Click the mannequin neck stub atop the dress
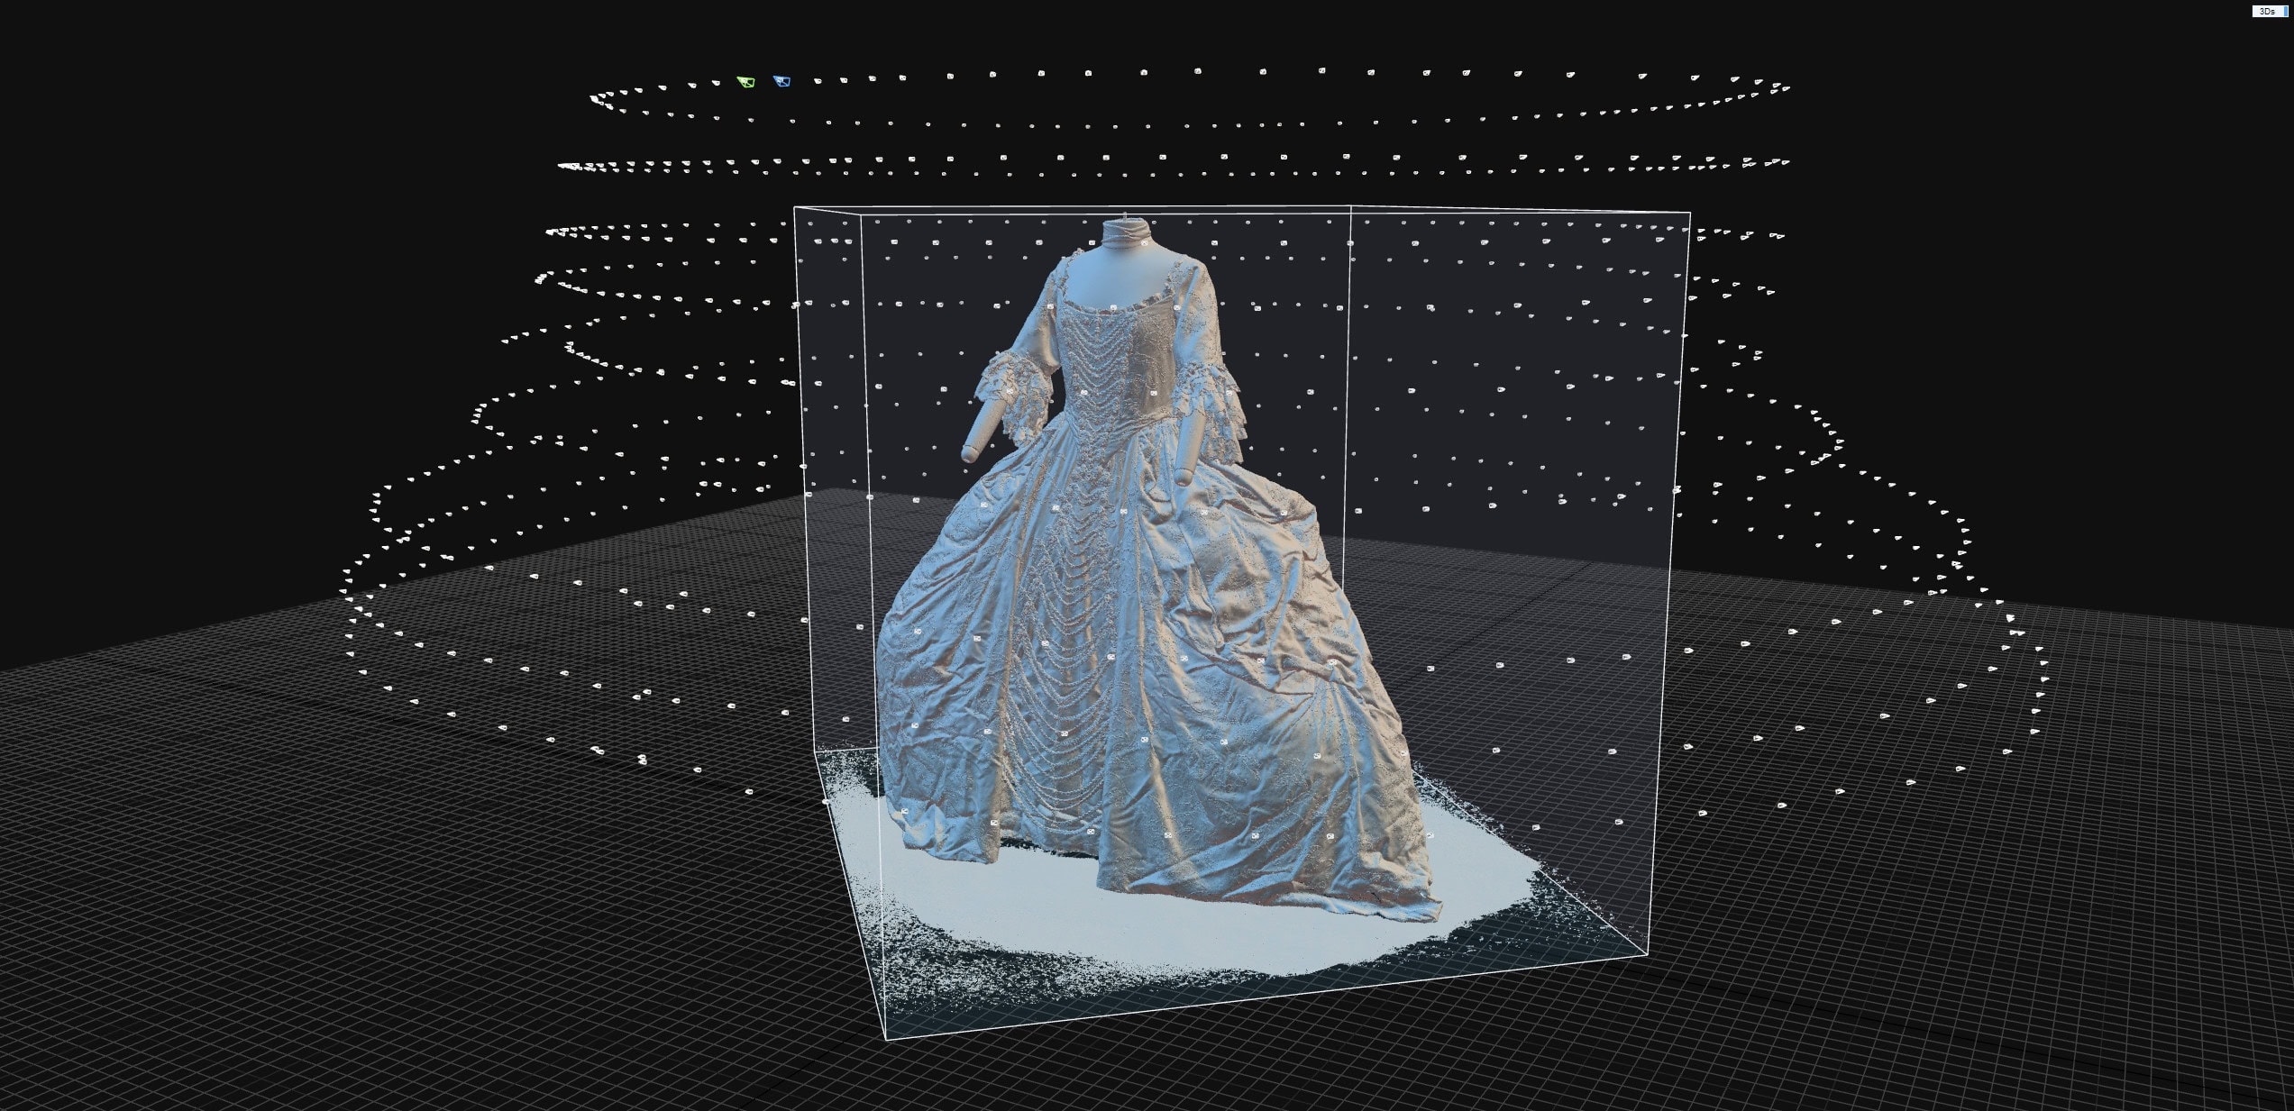This screenshot has height=1111, width=2294. (1125, 234)
